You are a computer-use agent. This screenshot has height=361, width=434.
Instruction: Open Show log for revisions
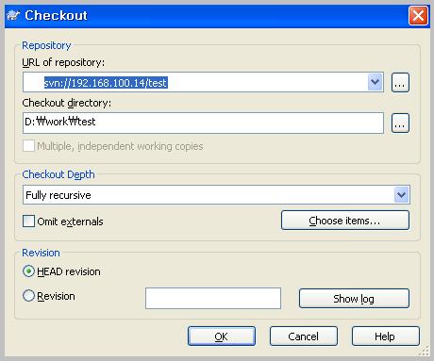[x=354, y=298]
